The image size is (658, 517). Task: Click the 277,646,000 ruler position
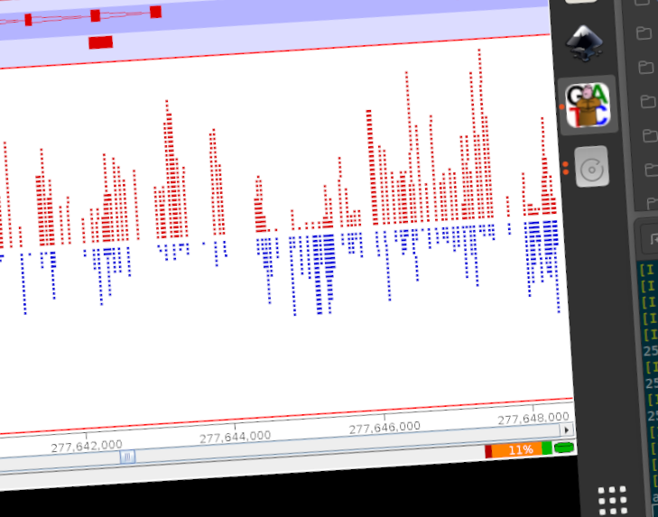tap(385, 427)
